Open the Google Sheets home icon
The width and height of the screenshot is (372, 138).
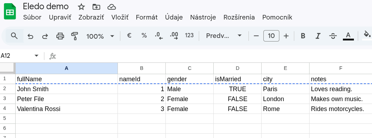coord(10,11)
